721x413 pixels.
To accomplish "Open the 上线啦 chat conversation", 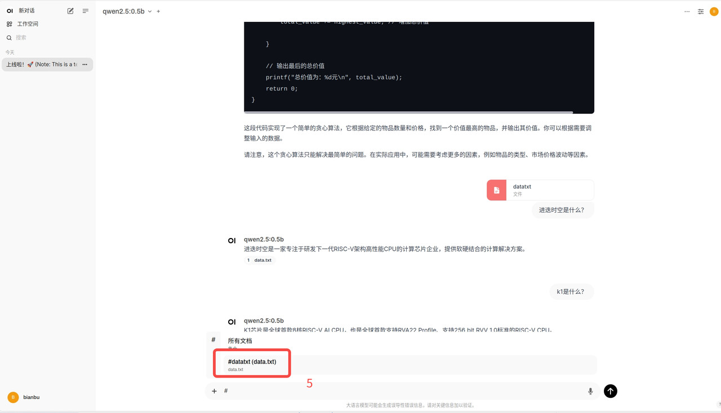I will click(42, 65).
